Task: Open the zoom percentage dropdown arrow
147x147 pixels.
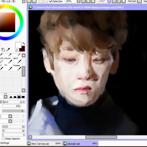Action: click(78, 1)
